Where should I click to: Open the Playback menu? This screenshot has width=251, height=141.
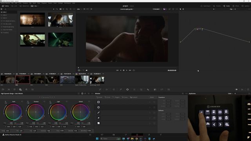(44, 3)
